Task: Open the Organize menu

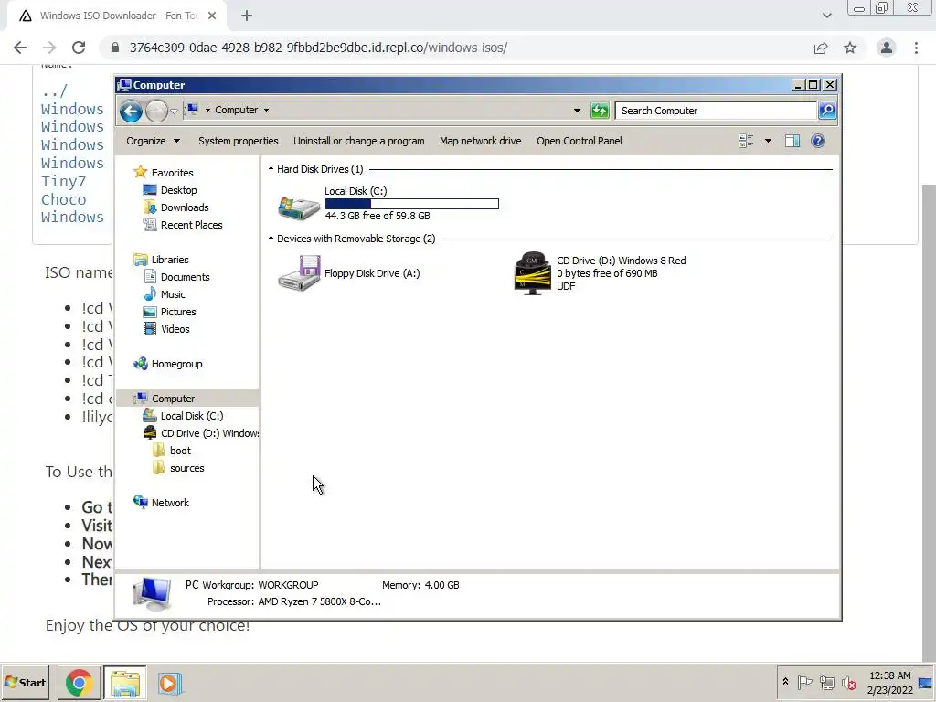Action: (153, 141)
